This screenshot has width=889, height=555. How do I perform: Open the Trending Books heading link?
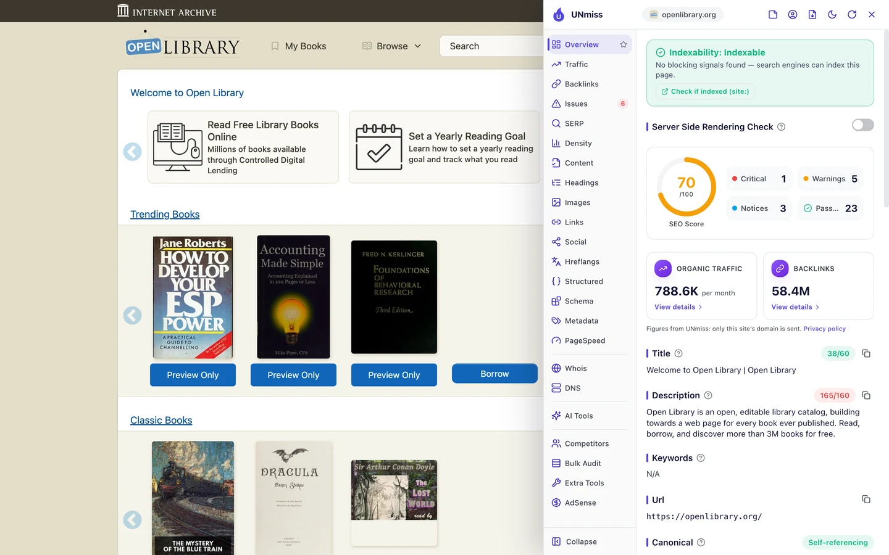tap(165, 214)
